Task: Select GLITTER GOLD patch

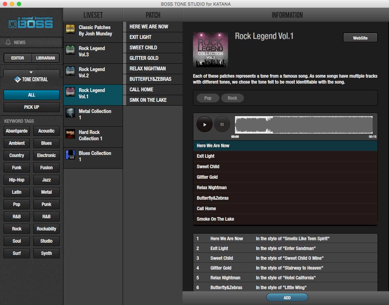Action: [x=153, y=58]
